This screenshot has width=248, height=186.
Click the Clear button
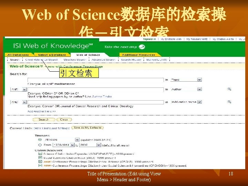coord(64,120)
